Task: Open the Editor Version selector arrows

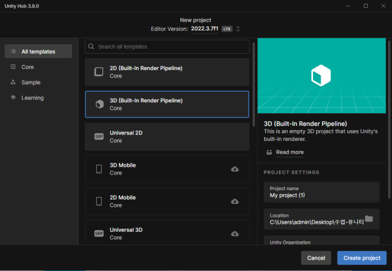Action: tap(238, 28)
